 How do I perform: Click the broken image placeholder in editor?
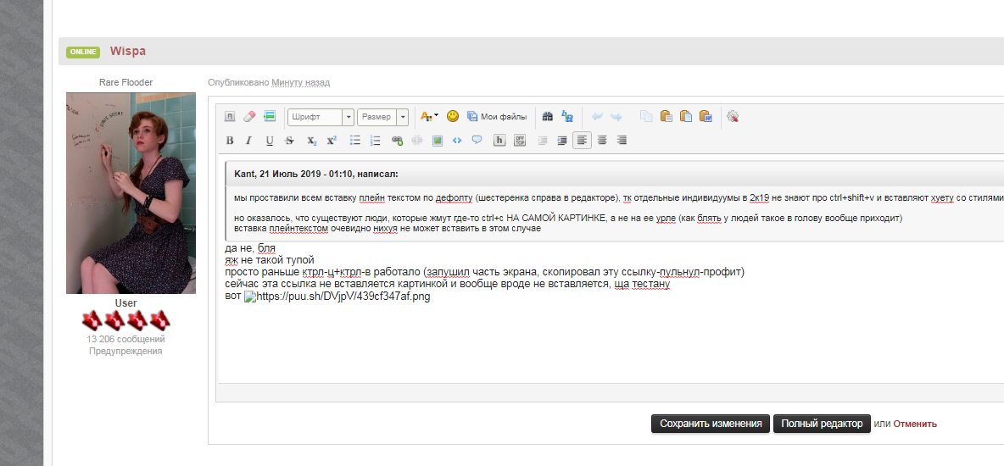(x=250, y=297)
